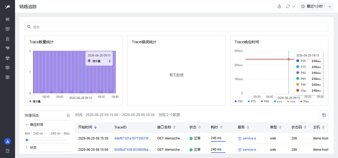
Task: Sort by 开始时间 column arrows
Action: (95, 127)
